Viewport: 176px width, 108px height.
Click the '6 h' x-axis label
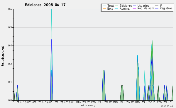pyautogui.click(x=49, y=102)
